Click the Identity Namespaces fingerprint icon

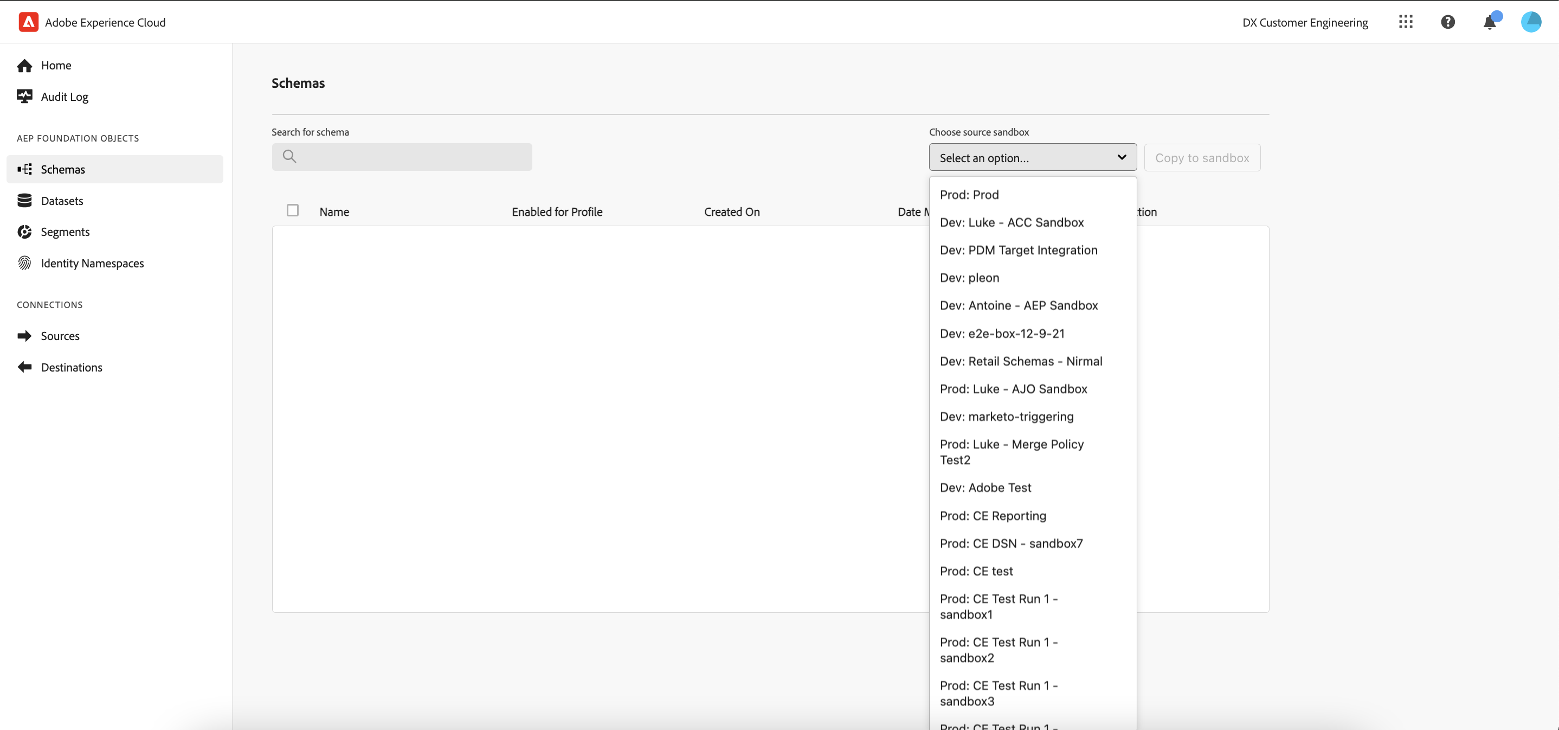25,263
